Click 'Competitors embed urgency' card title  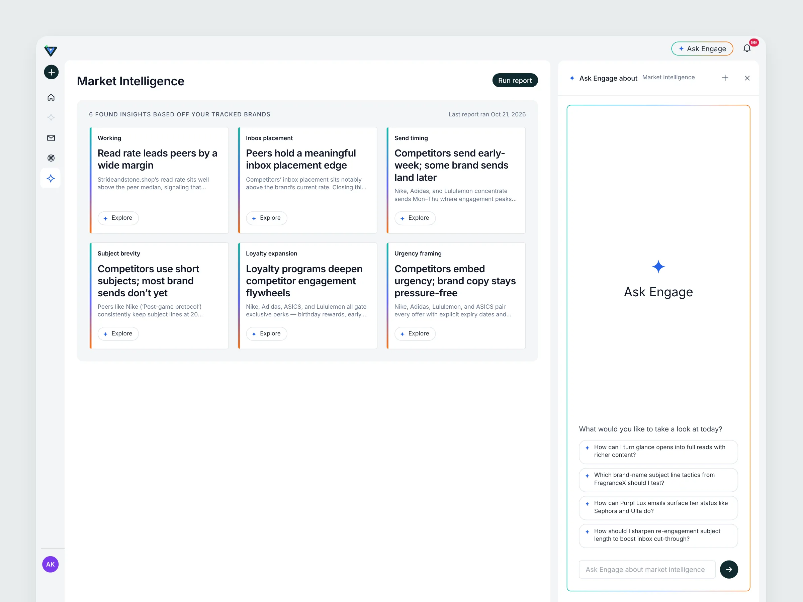coord(455,281)
